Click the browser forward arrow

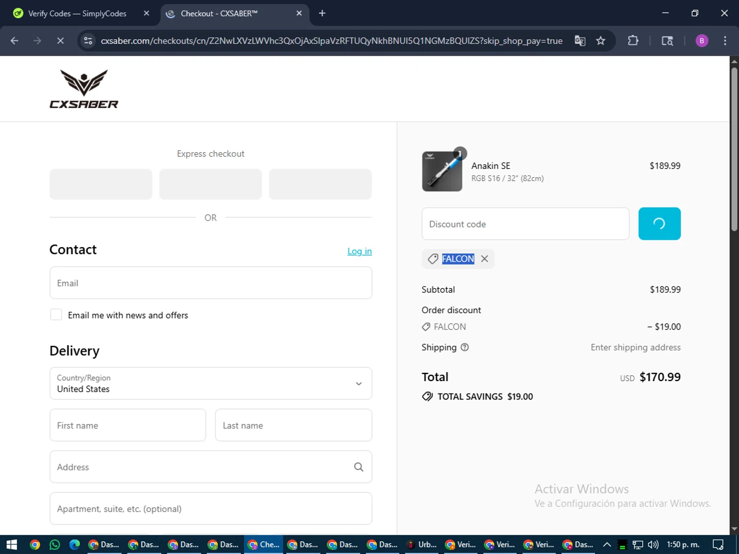[x=37, y=41]
